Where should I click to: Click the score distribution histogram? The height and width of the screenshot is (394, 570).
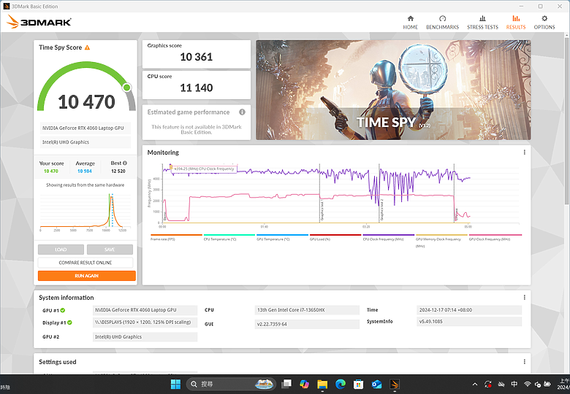[85, 211]
